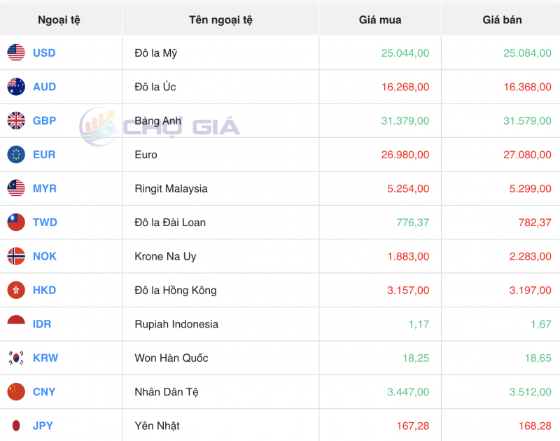560x441 pixels.
Task: Click the China flag icon beside CNY
Action: click(15, 392)
